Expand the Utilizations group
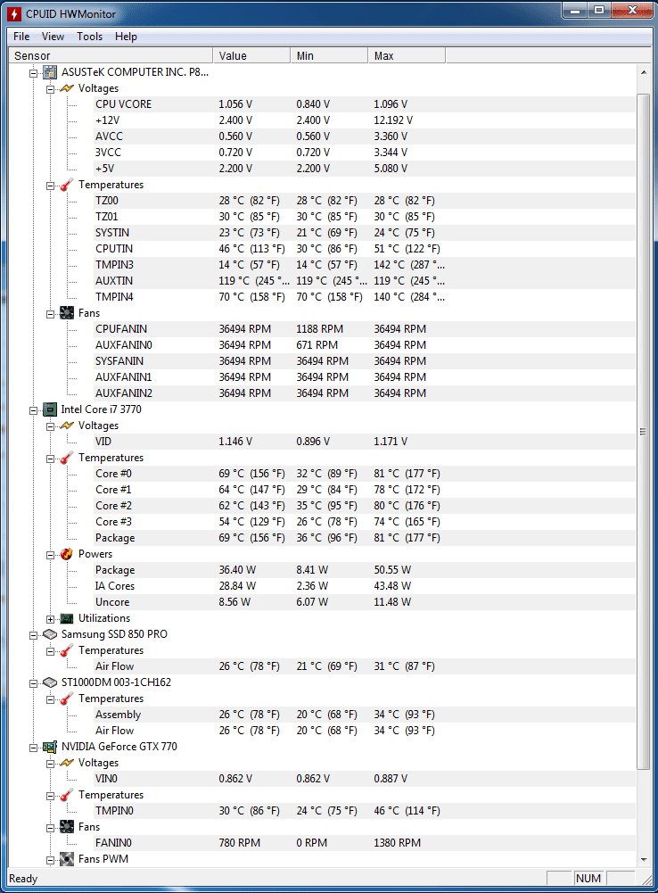Screen dimensions: 658x893 point(50,619)
